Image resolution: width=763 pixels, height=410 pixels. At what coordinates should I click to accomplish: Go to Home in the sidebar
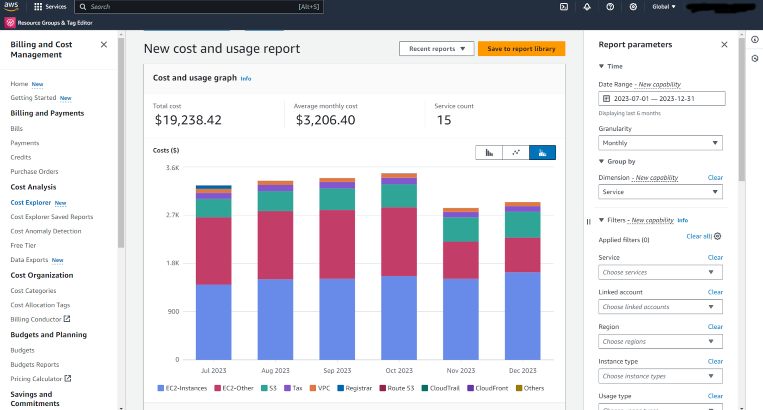(19, 84)
